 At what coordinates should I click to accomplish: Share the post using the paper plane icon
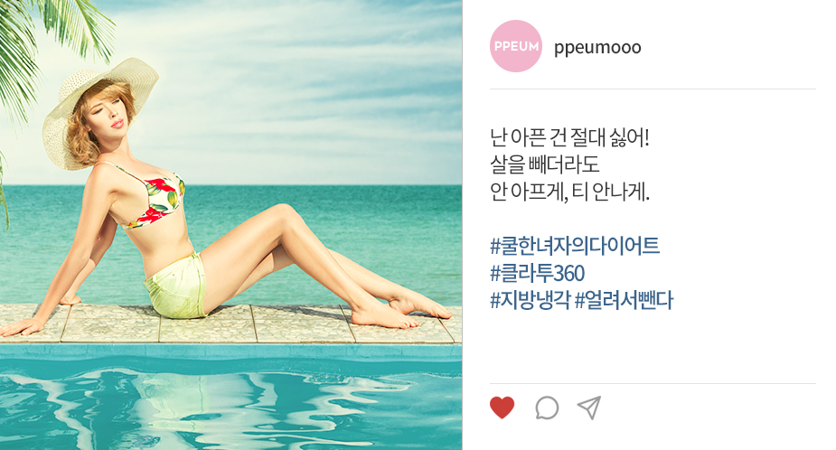point(589,408)
